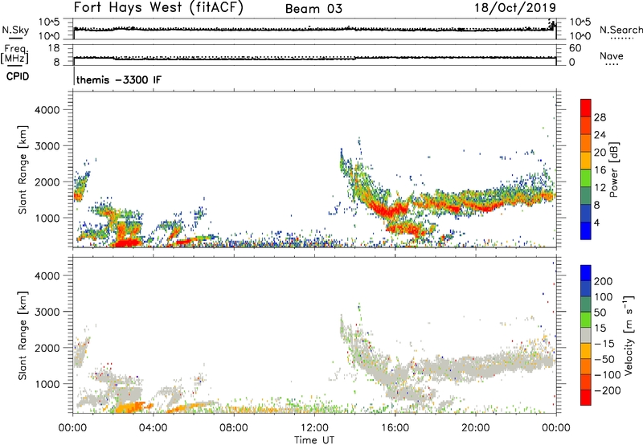Image resolution: width=643 pixels, height=445 pixels.
Task: Click the '-200' tick on the velocity colorbar
Action: pos(608,390)
